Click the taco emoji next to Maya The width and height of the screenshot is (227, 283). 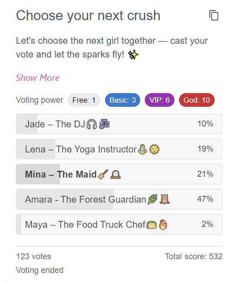(x=152, y=225)
